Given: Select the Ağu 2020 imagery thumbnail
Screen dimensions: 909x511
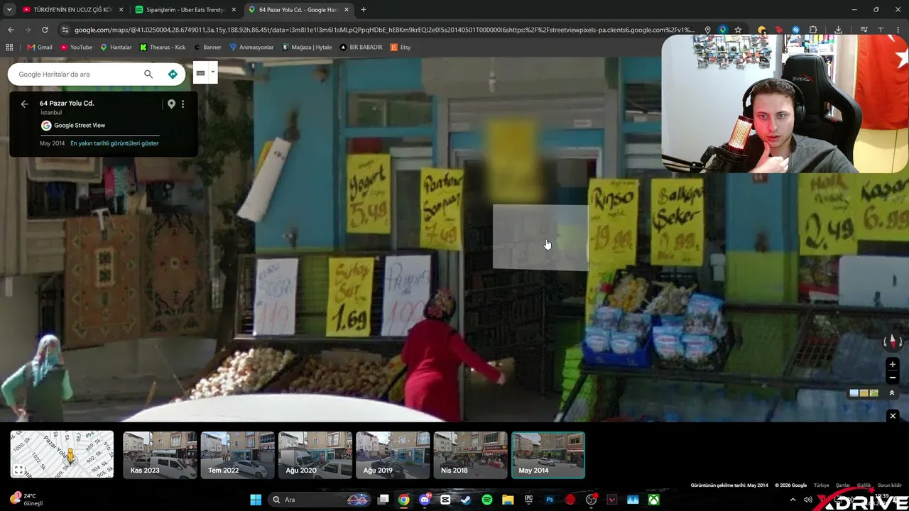Looking at the screenshot, I should [315, 455].
